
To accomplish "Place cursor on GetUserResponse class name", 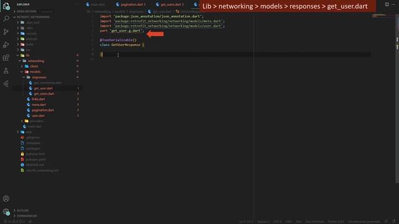I will pos(126,45).
